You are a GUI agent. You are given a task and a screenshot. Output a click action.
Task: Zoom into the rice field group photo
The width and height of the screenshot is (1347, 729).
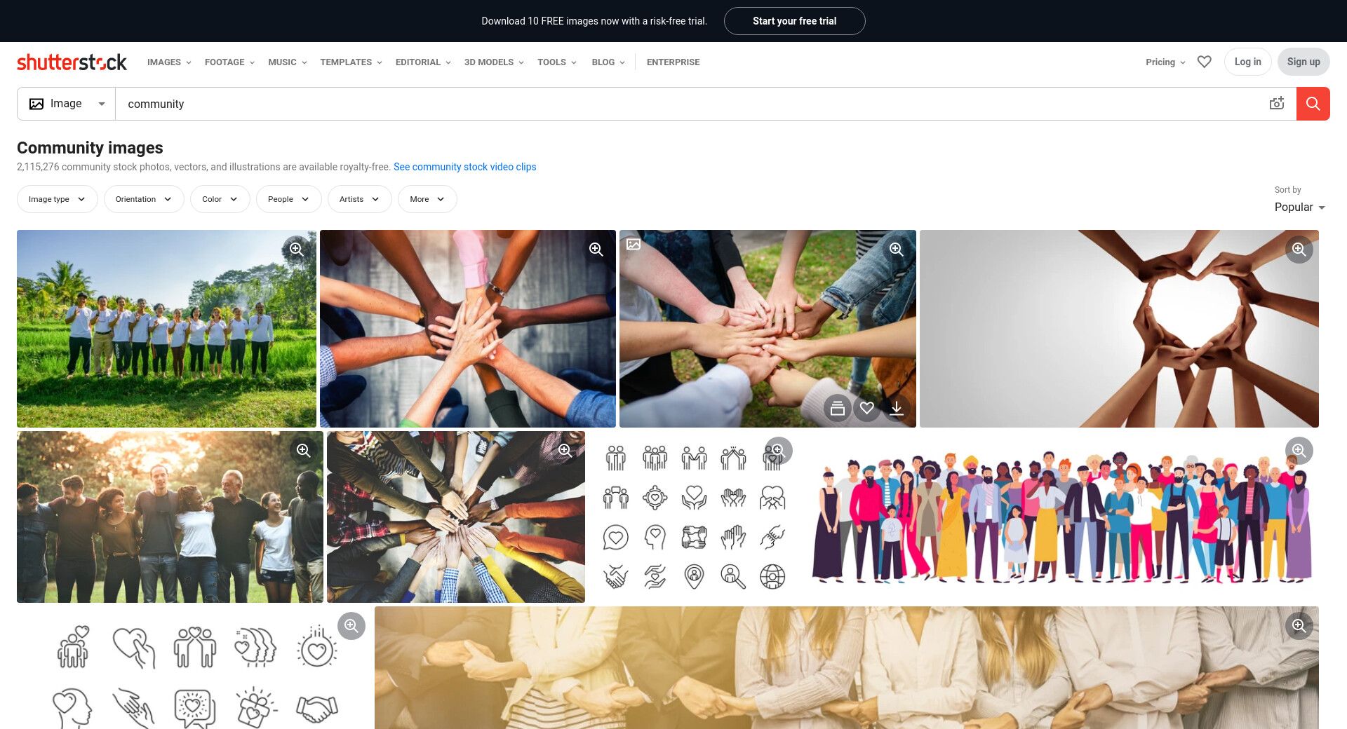pos(296,250)
